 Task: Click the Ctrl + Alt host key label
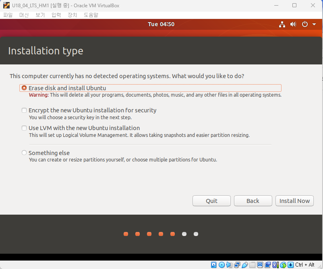point(304,265)
